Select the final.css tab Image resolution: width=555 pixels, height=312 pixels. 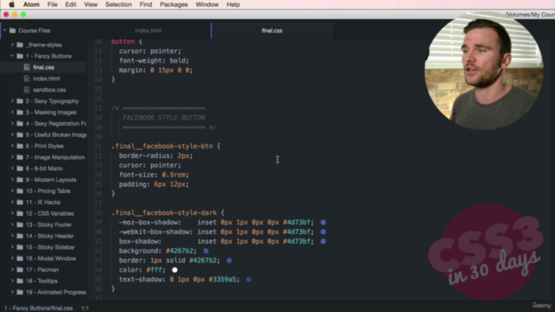pos(271,31)
